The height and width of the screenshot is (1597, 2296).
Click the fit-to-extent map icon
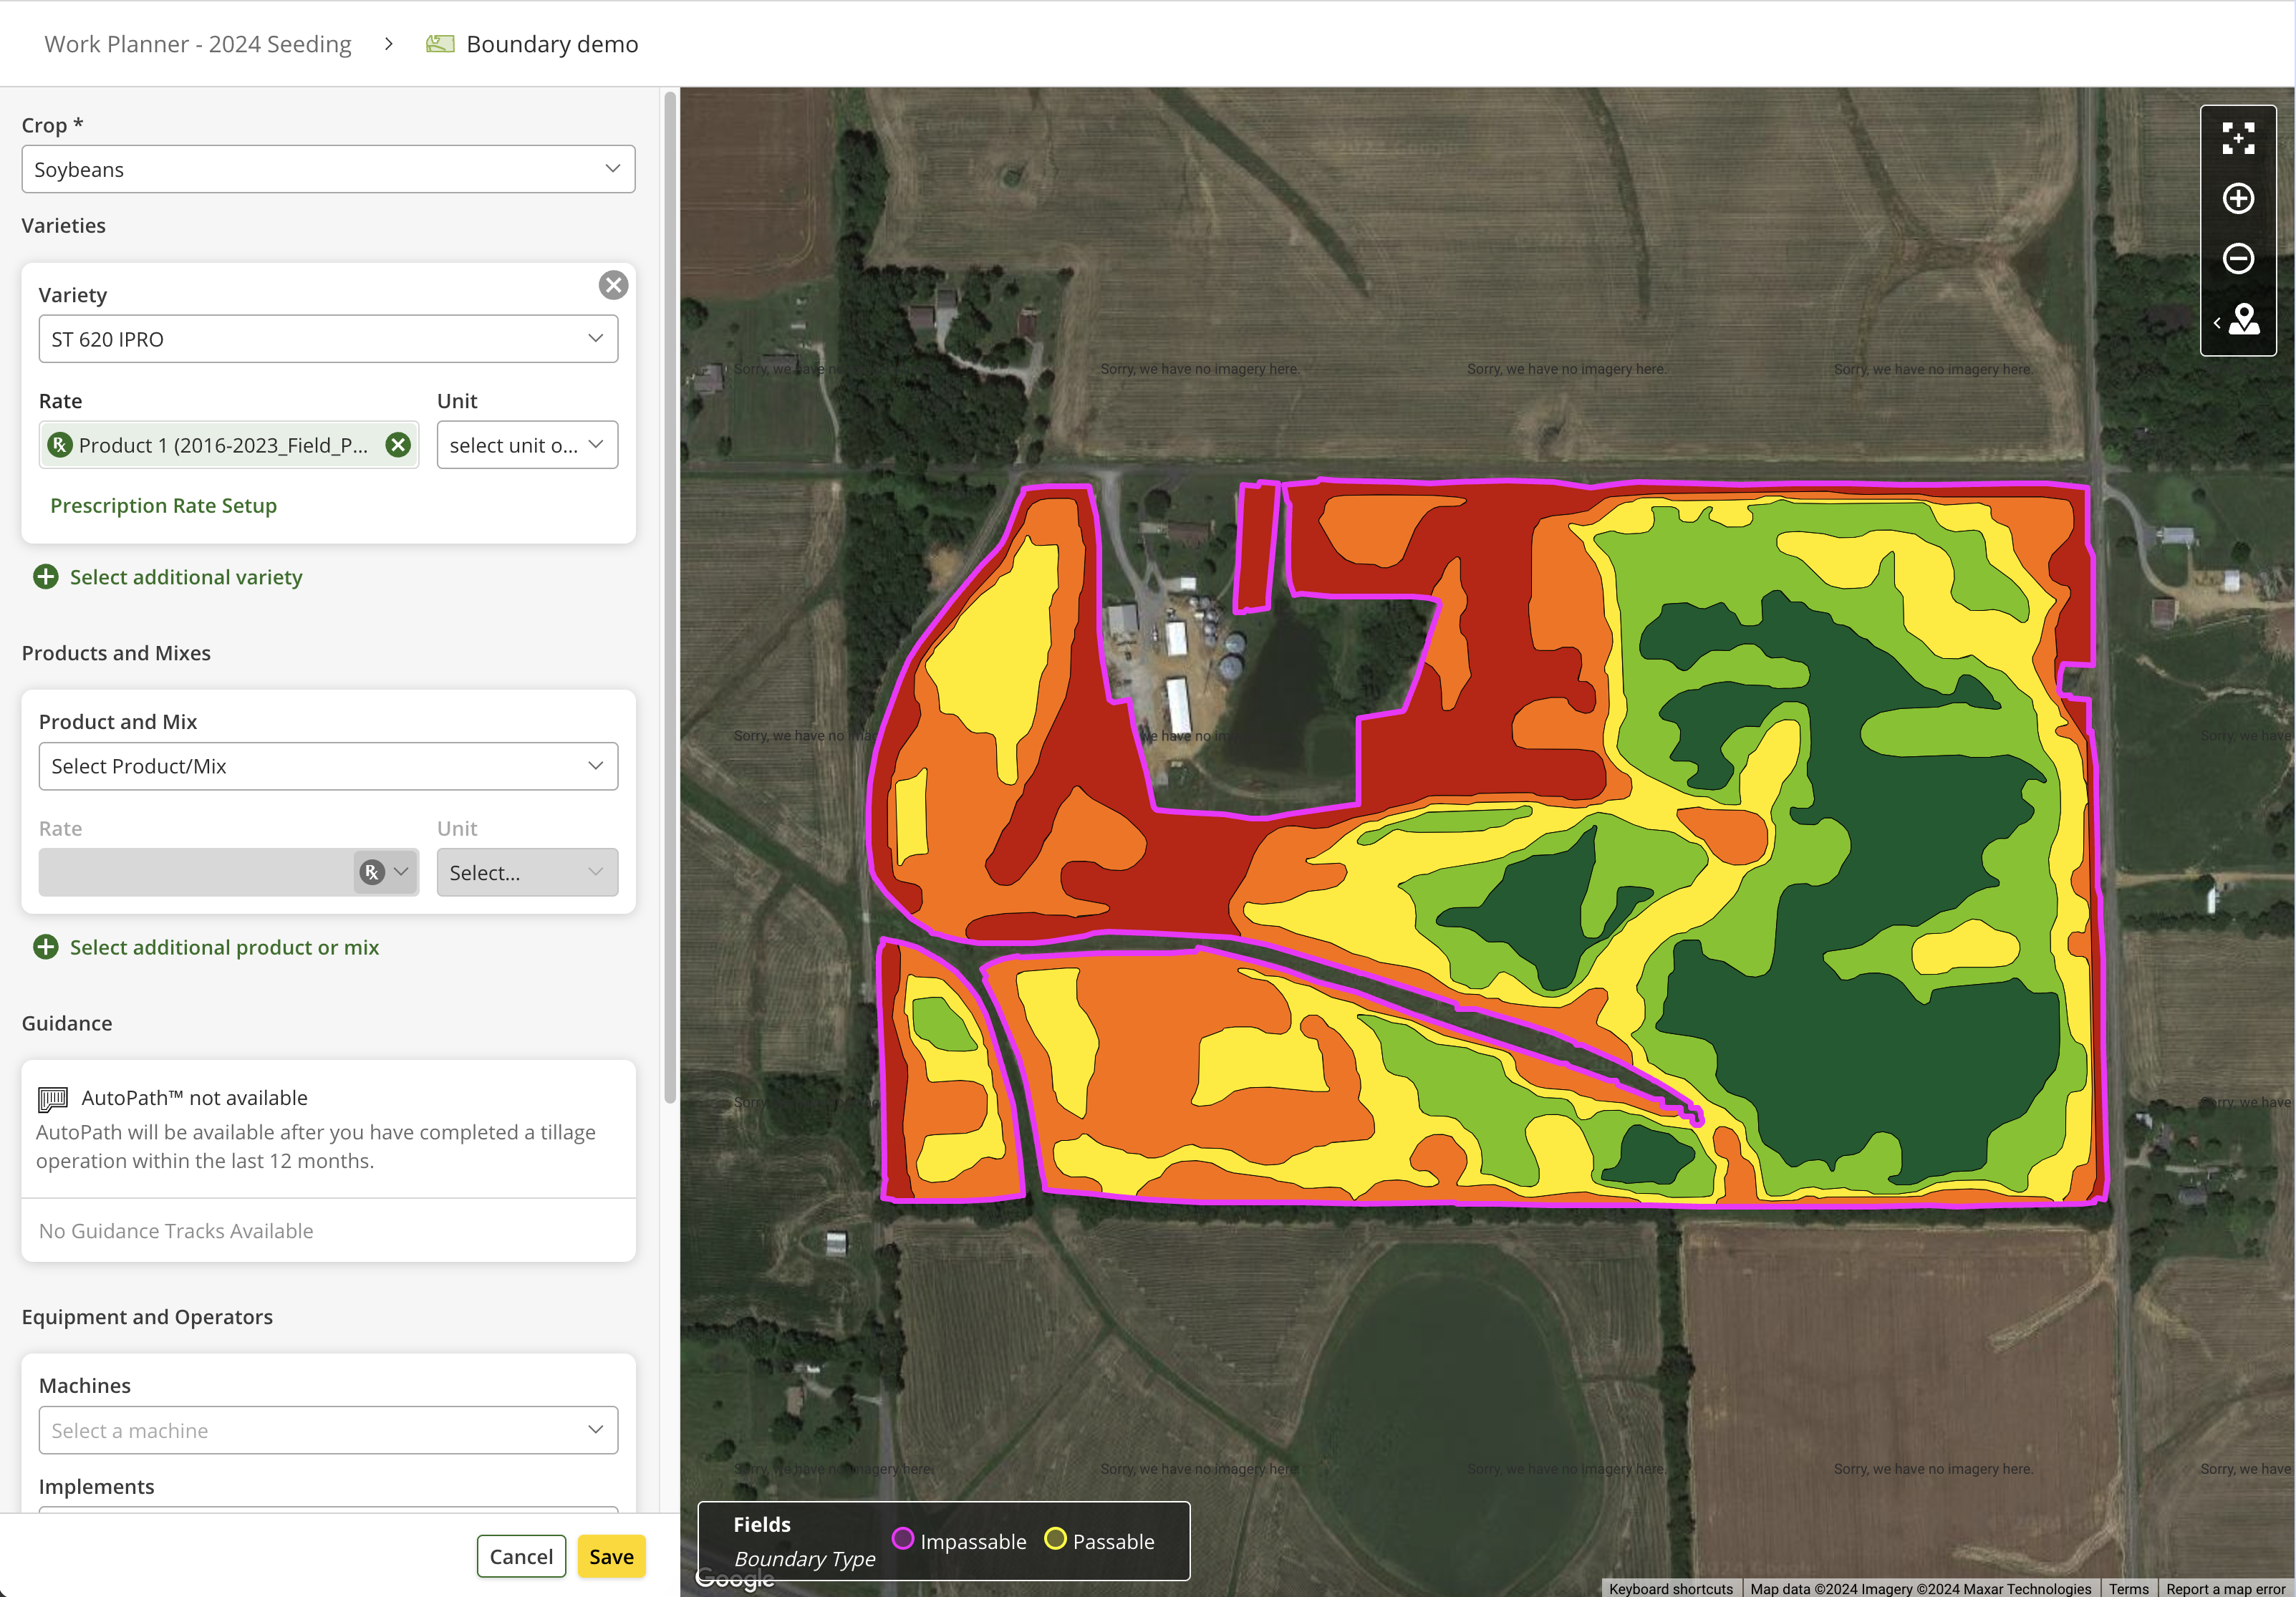pyautogui.click(x=2237, y=138)
